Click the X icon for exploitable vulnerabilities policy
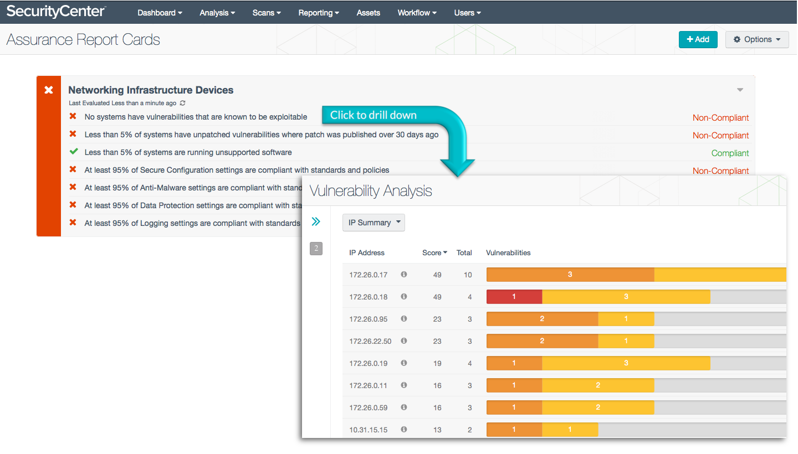Image resolution: width=798 pixels, height=454 pixels. [x=73, y=116]
